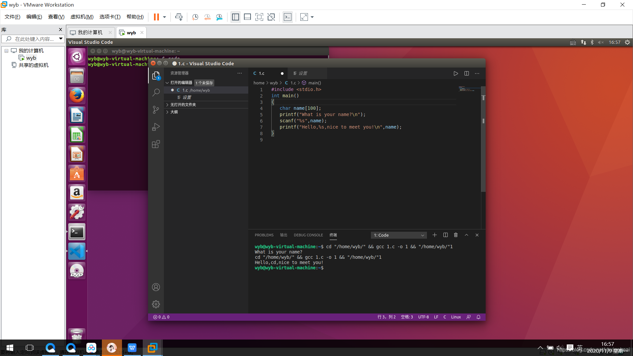Open the Search view in activity bar
The height and width of the screenshot is (356, 633).
pos(156,93)
